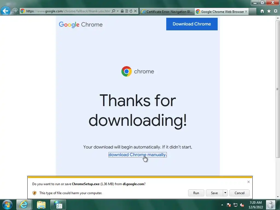Open the Windows Start menu
The width and height of the screenshot is (280, 210).
[x=7, y=205]
